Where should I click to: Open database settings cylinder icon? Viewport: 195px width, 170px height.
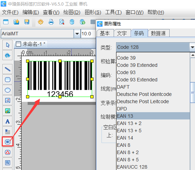tap(72, 22)
